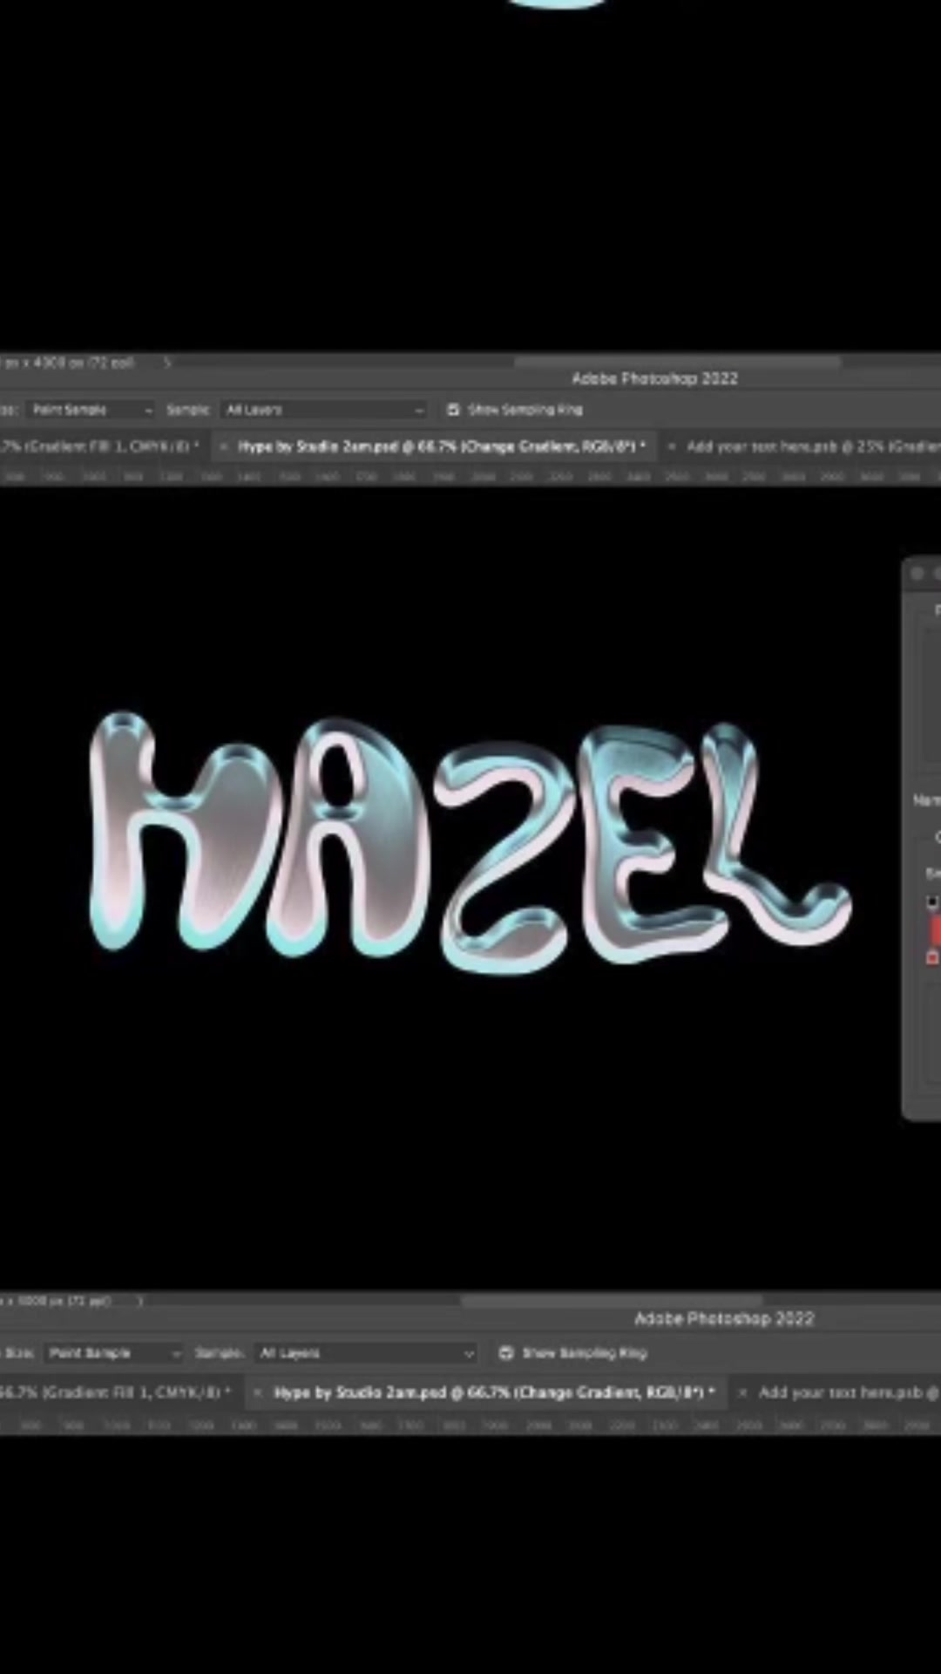Click the upper horizontal scrollbar thumb
The height and width of the screenshot is (1674, 941).
pos(678,361)
